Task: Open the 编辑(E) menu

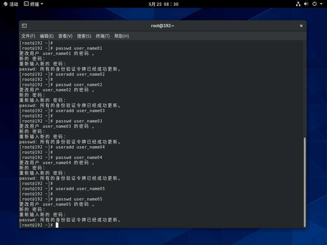Action: (x=47, y=36)
